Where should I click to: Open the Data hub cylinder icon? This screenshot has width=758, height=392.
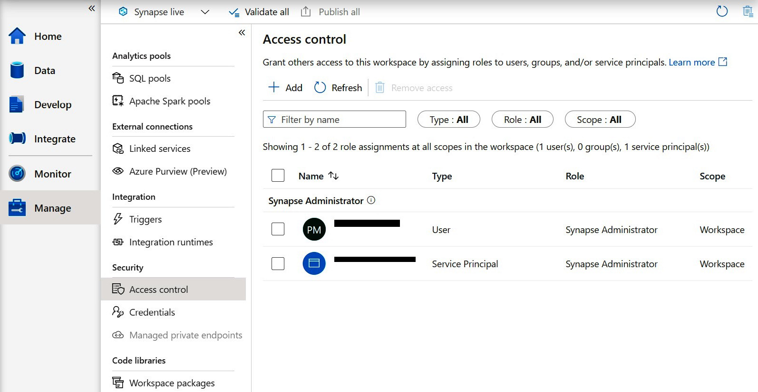[17, 70]
